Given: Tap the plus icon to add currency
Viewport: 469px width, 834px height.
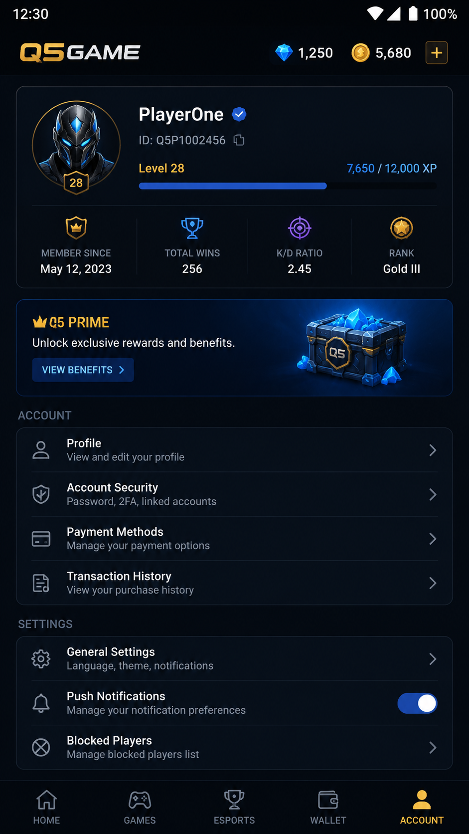Looking at the screenshot, I should tap(437, 53).
